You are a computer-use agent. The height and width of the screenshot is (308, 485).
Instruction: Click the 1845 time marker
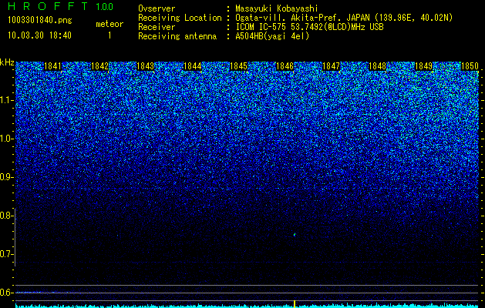(x=238, y=66)
